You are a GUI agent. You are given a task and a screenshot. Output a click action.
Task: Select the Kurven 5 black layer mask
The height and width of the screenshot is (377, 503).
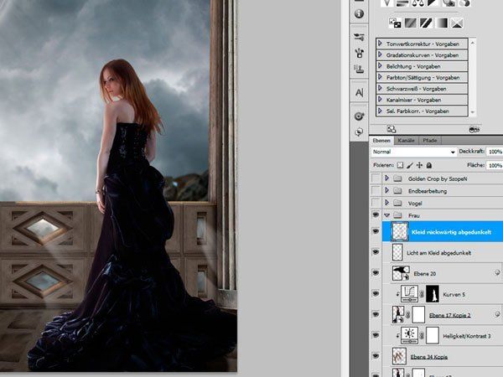coord(433,294)
